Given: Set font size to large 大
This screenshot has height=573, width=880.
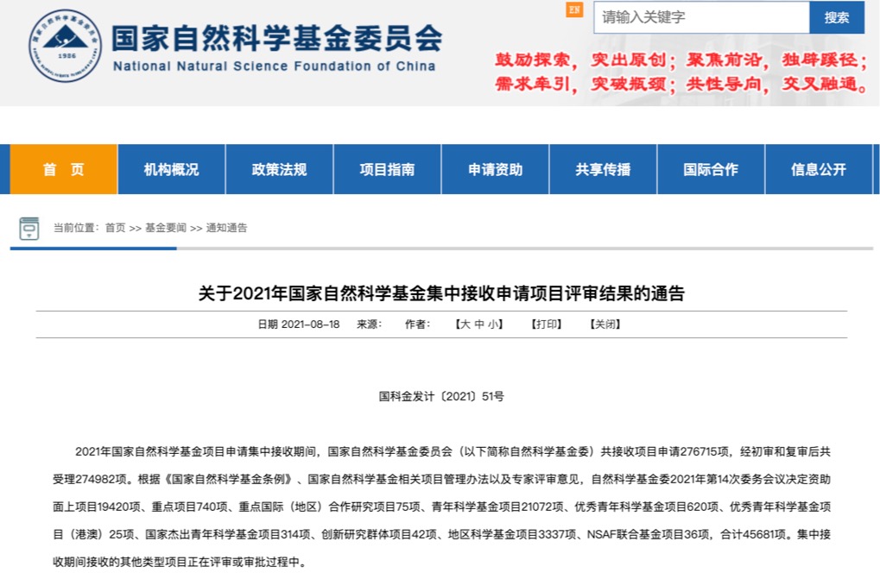Looking at the screenshot, I should 465,325.
